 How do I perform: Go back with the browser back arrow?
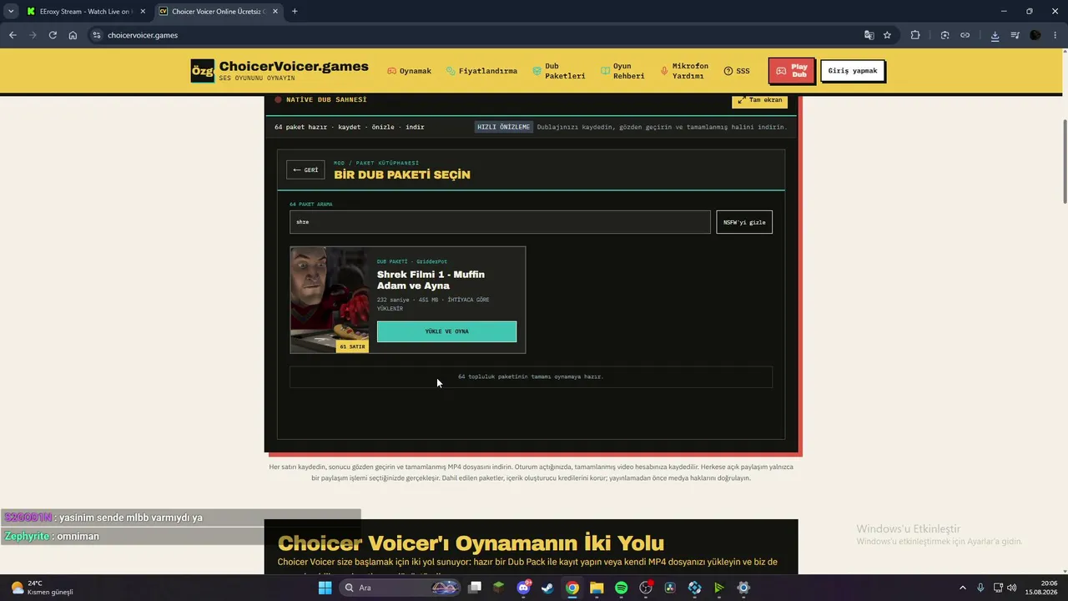pos(13,35)
